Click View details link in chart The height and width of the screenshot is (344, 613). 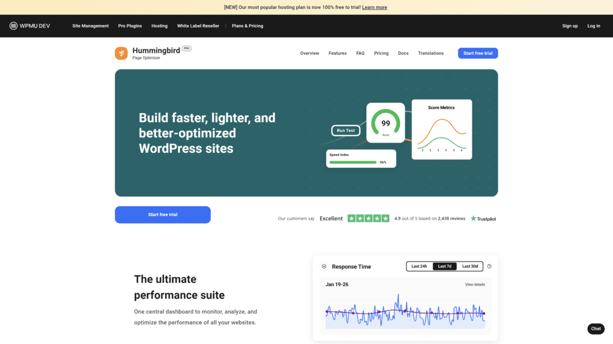475,284
